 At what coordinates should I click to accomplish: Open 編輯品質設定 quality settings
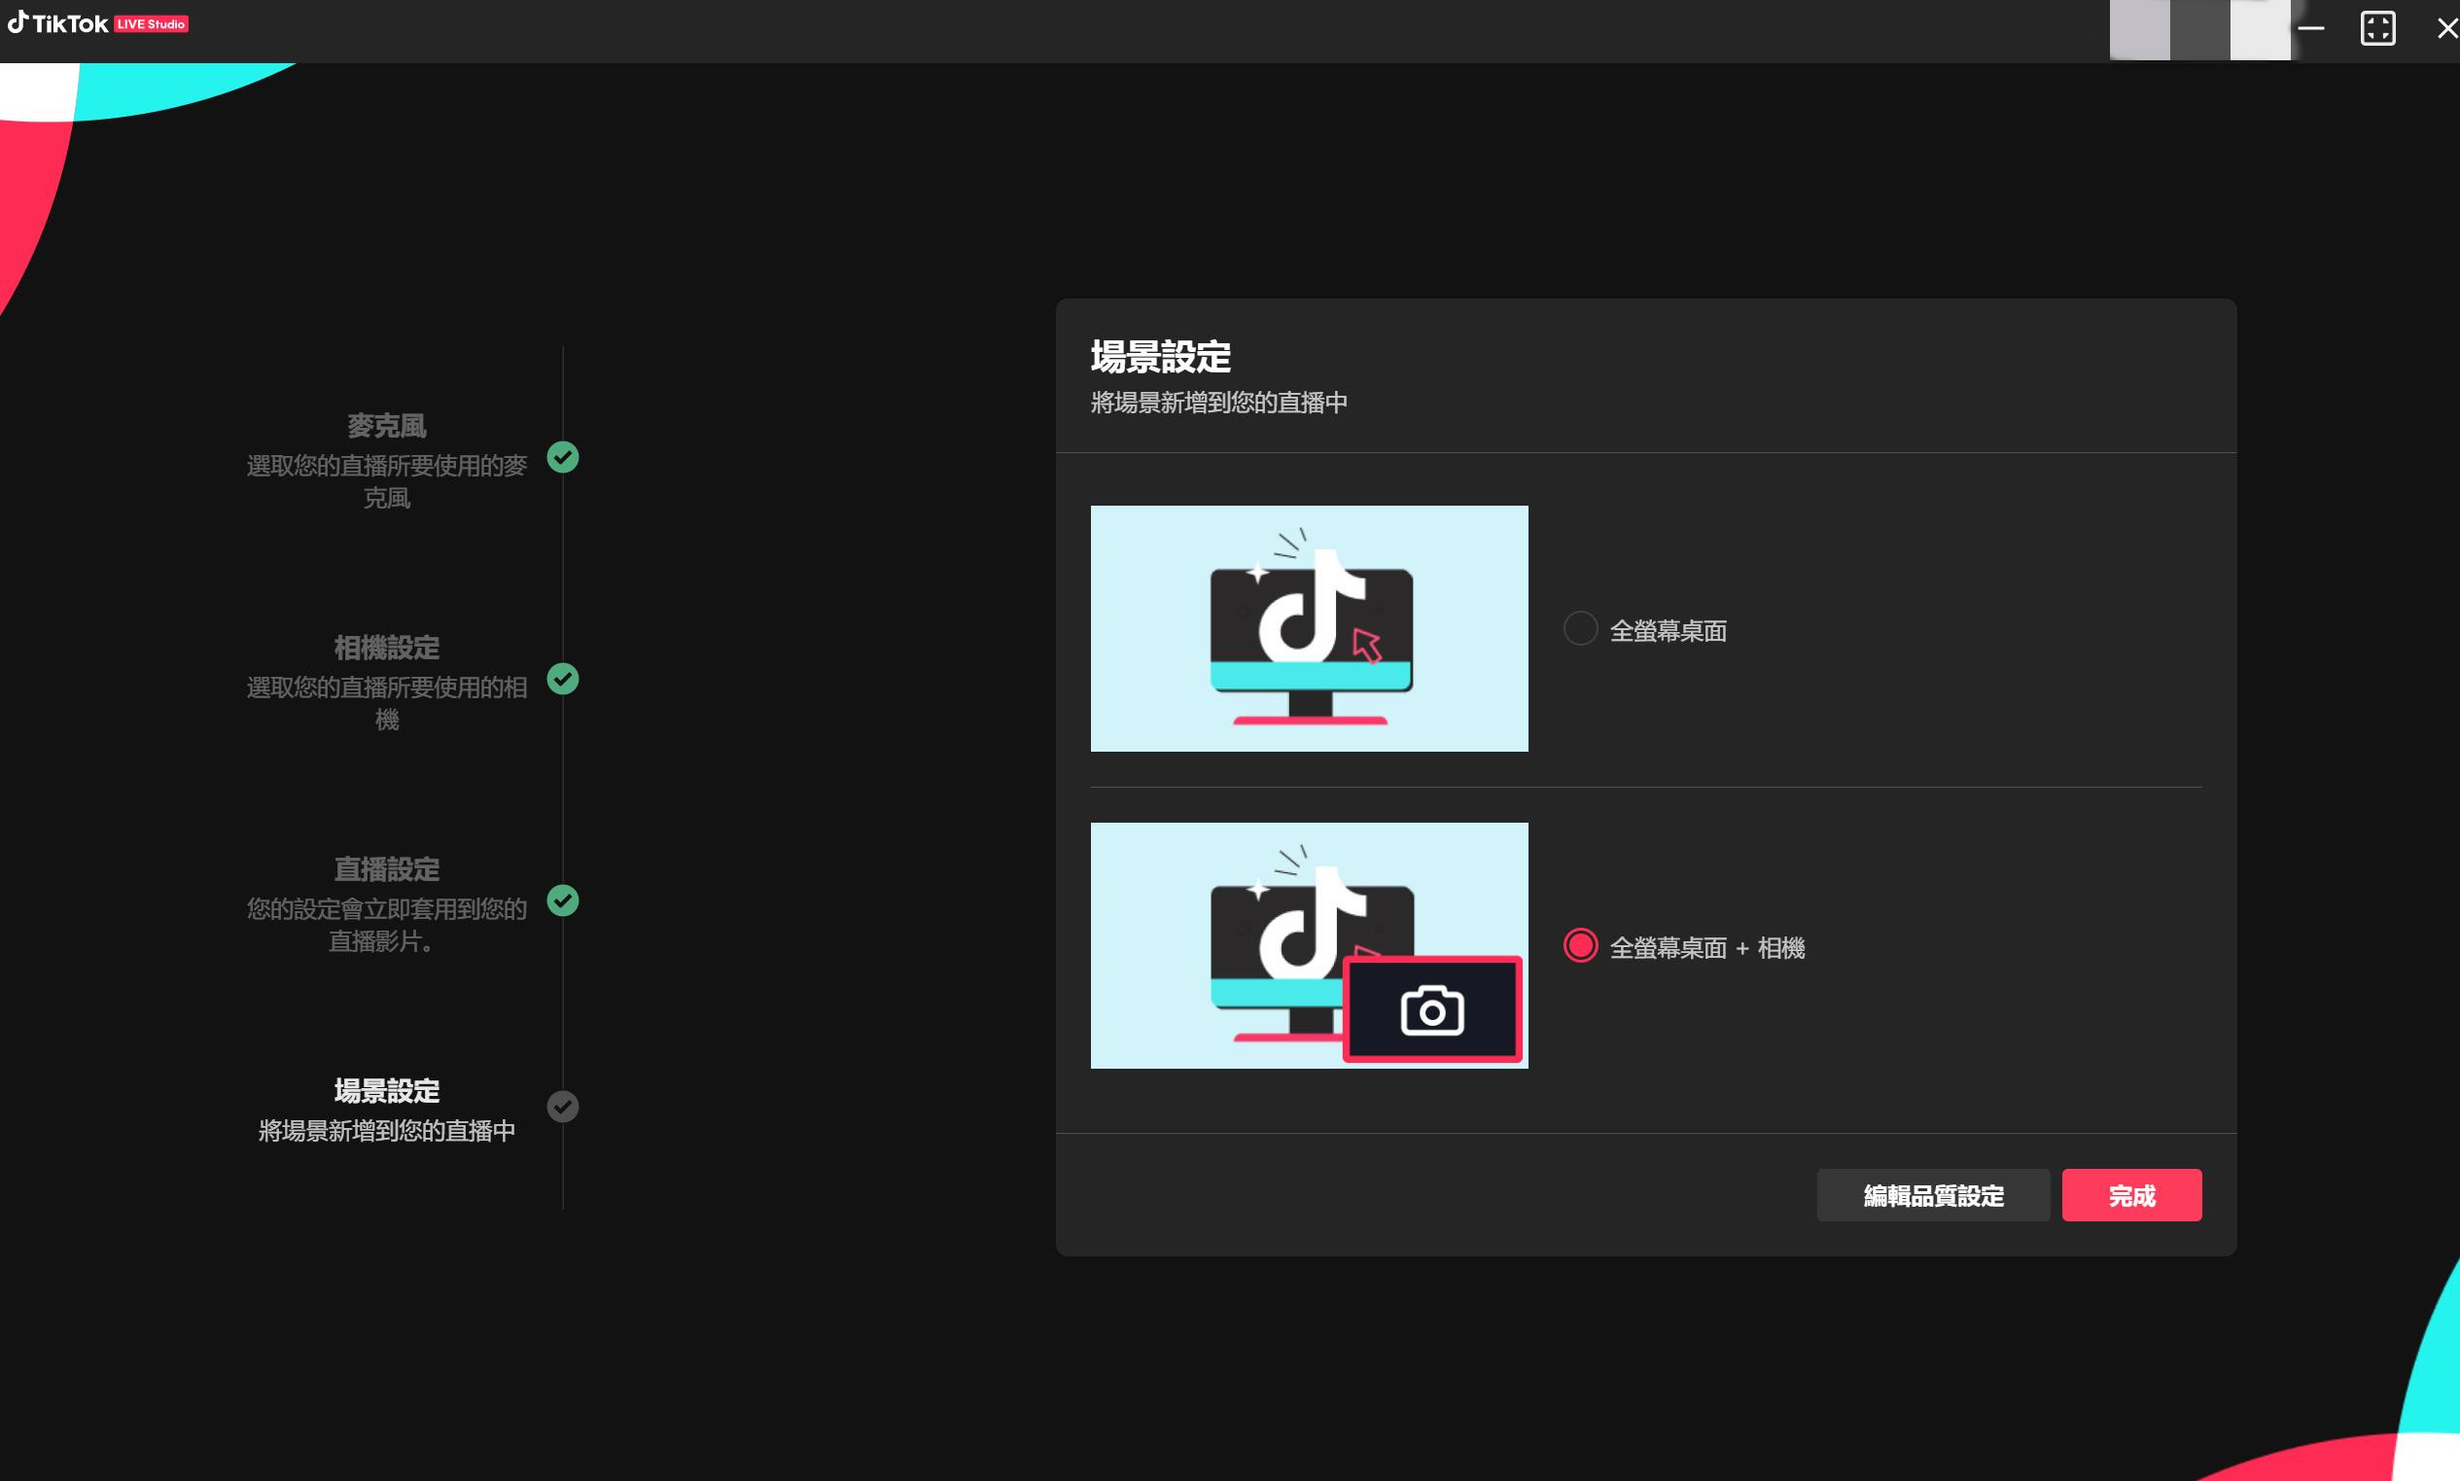1932,1194
